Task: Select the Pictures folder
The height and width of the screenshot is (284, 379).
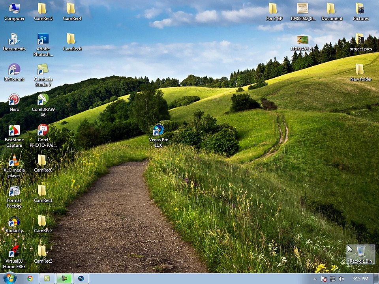Action: pyautogui.click(x=360, y=12)
